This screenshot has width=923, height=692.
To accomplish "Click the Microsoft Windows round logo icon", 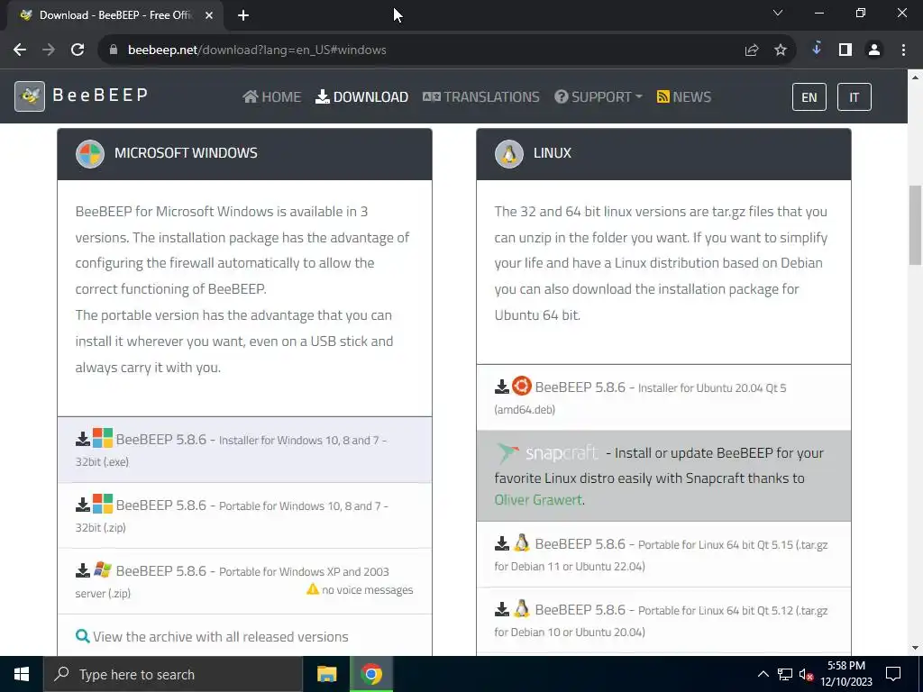I will coord(90,154).
